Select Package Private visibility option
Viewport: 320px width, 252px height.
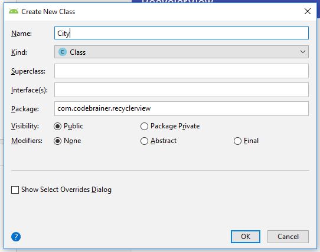(144, 126)
